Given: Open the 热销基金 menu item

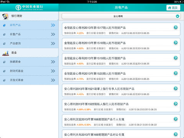Looking at the screenshot, I should 29,62.
